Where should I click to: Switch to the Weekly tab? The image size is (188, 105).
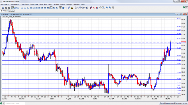click(x=12, y=11)
